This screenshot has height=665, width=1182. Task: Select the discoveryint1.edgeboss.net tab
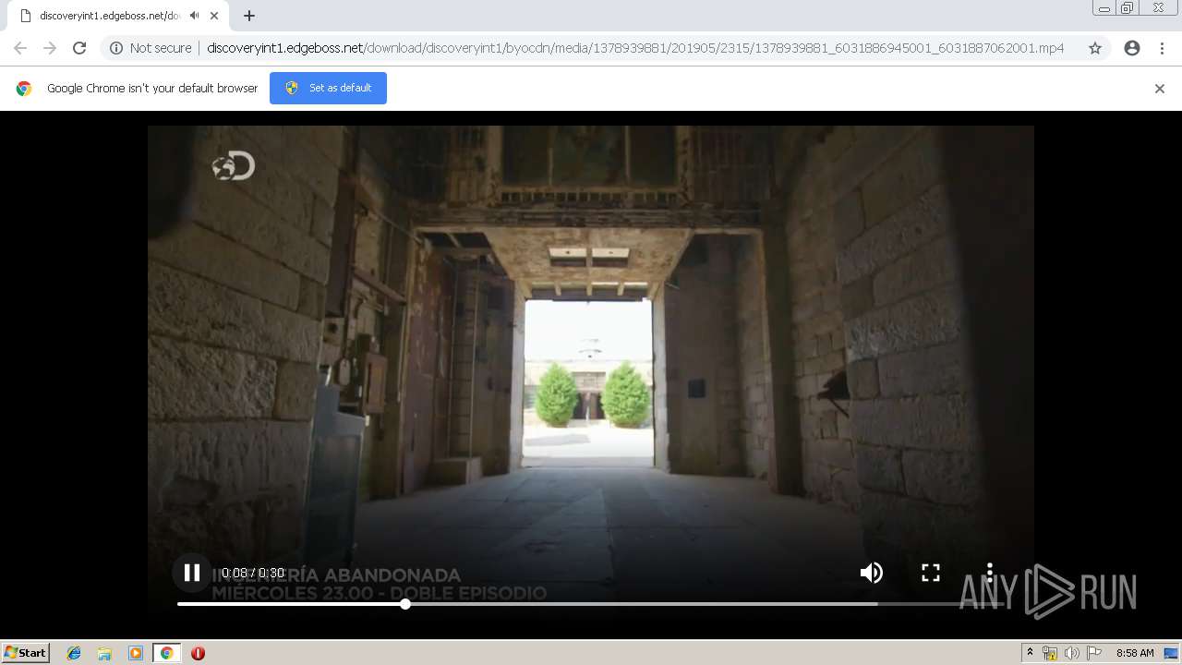tap(116, 16)
